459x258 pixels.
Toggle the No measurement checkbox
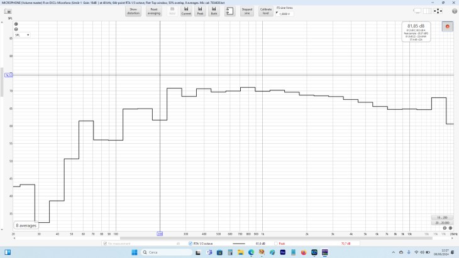[x=105, y=244]
